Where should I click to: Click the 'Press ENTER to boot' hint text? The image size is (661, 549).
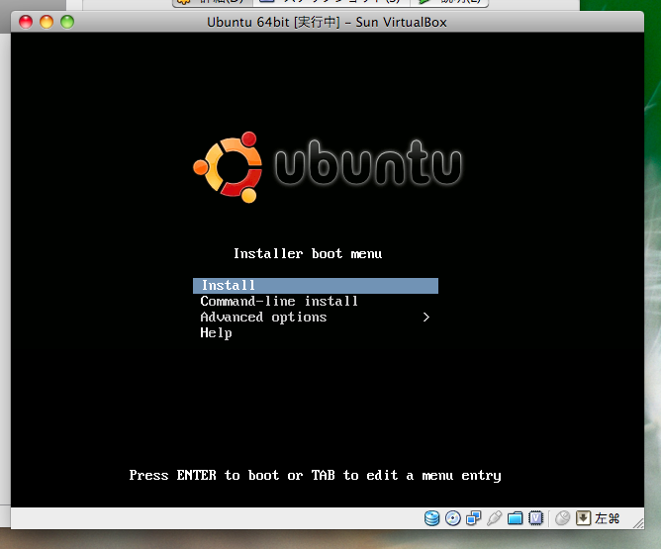click(316, 475)
